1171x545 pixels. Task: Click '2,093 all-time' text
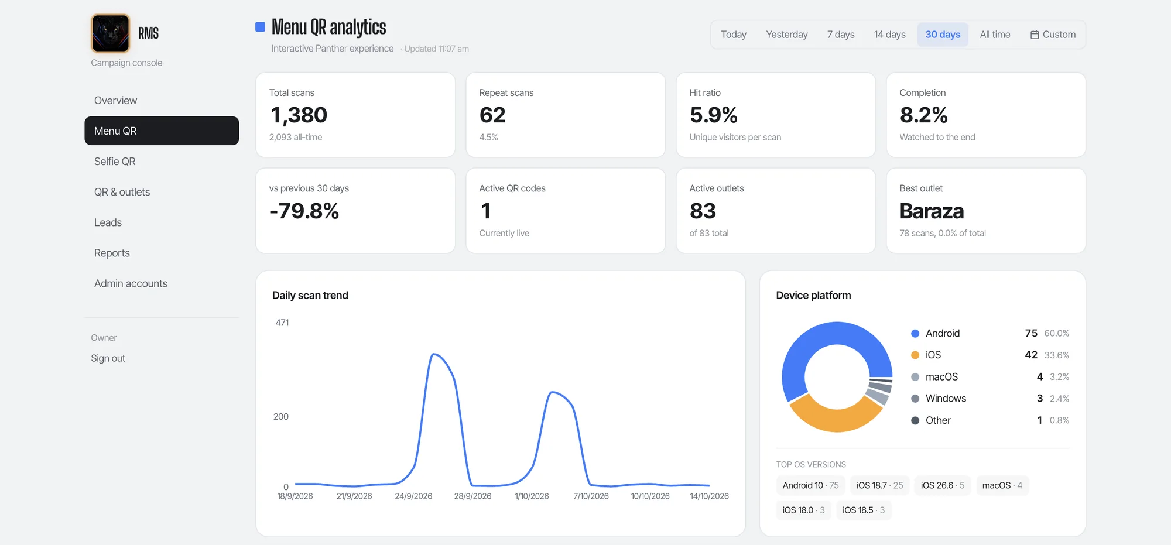(x=296, y=137)
